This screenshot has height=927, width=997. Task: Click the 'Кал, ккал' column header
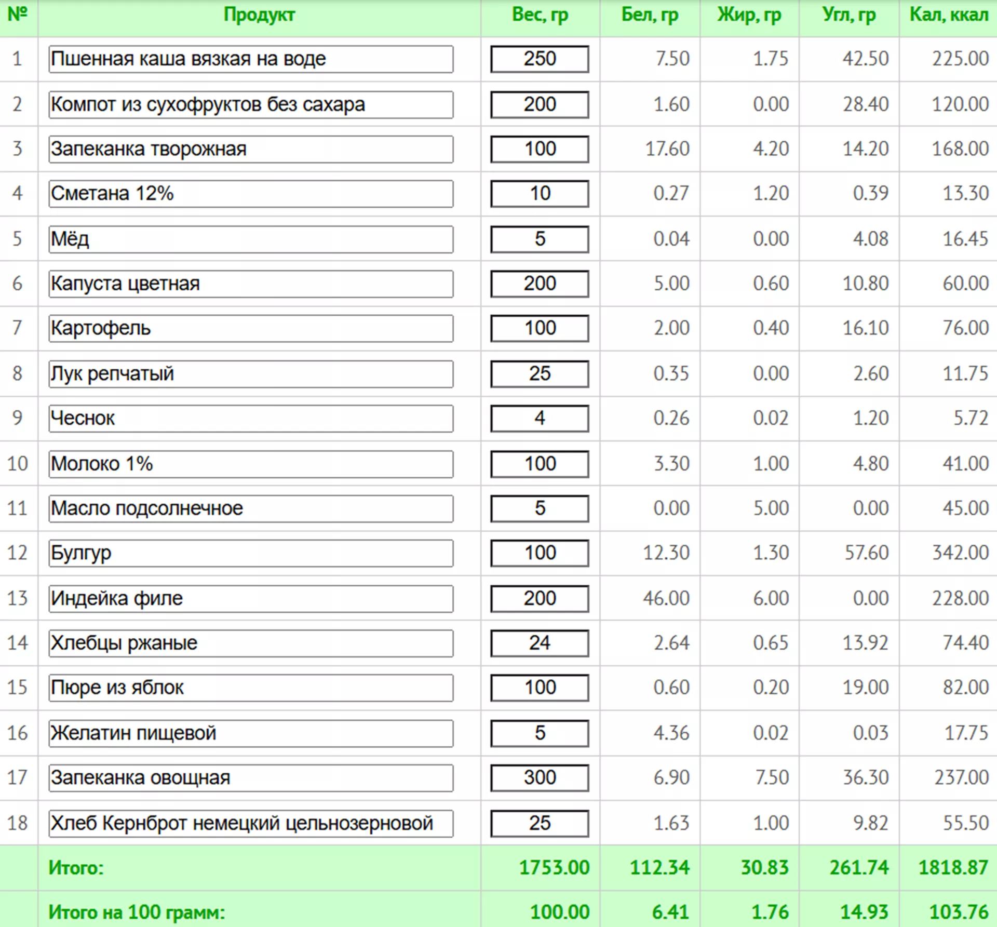948,16
